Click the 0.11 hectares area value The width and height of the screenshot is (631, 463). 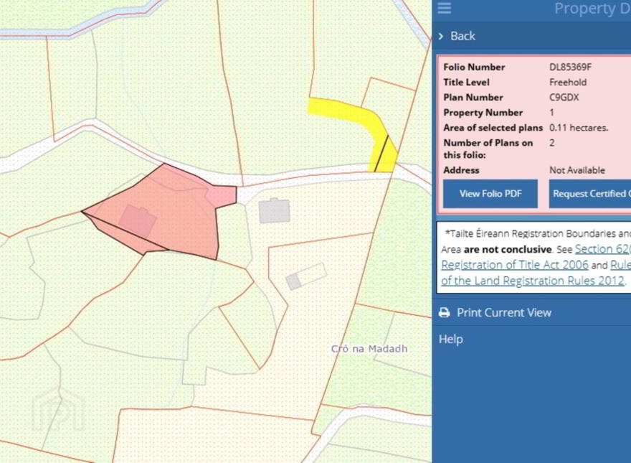pos(579,128)
